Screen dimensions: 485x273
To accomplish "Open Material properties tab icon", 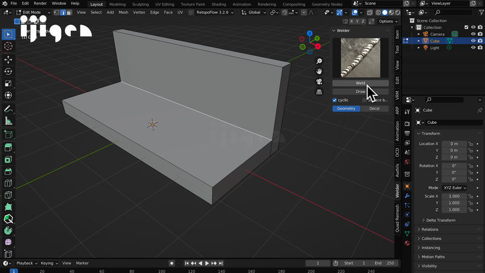I will [407, 243].
